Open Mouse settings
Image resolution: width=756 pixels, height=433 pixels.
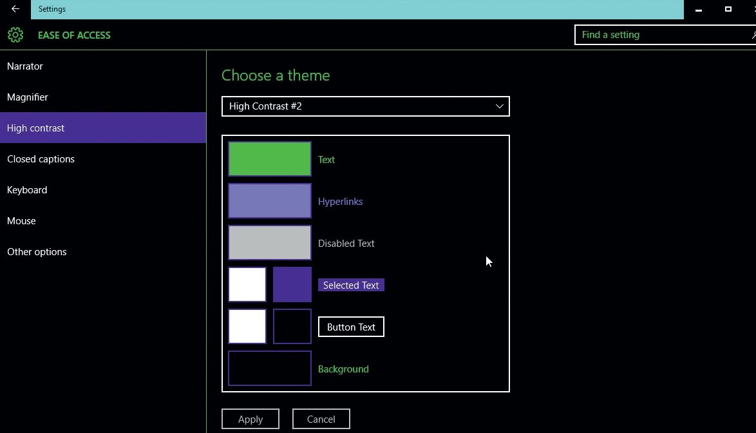click(21, 220)
